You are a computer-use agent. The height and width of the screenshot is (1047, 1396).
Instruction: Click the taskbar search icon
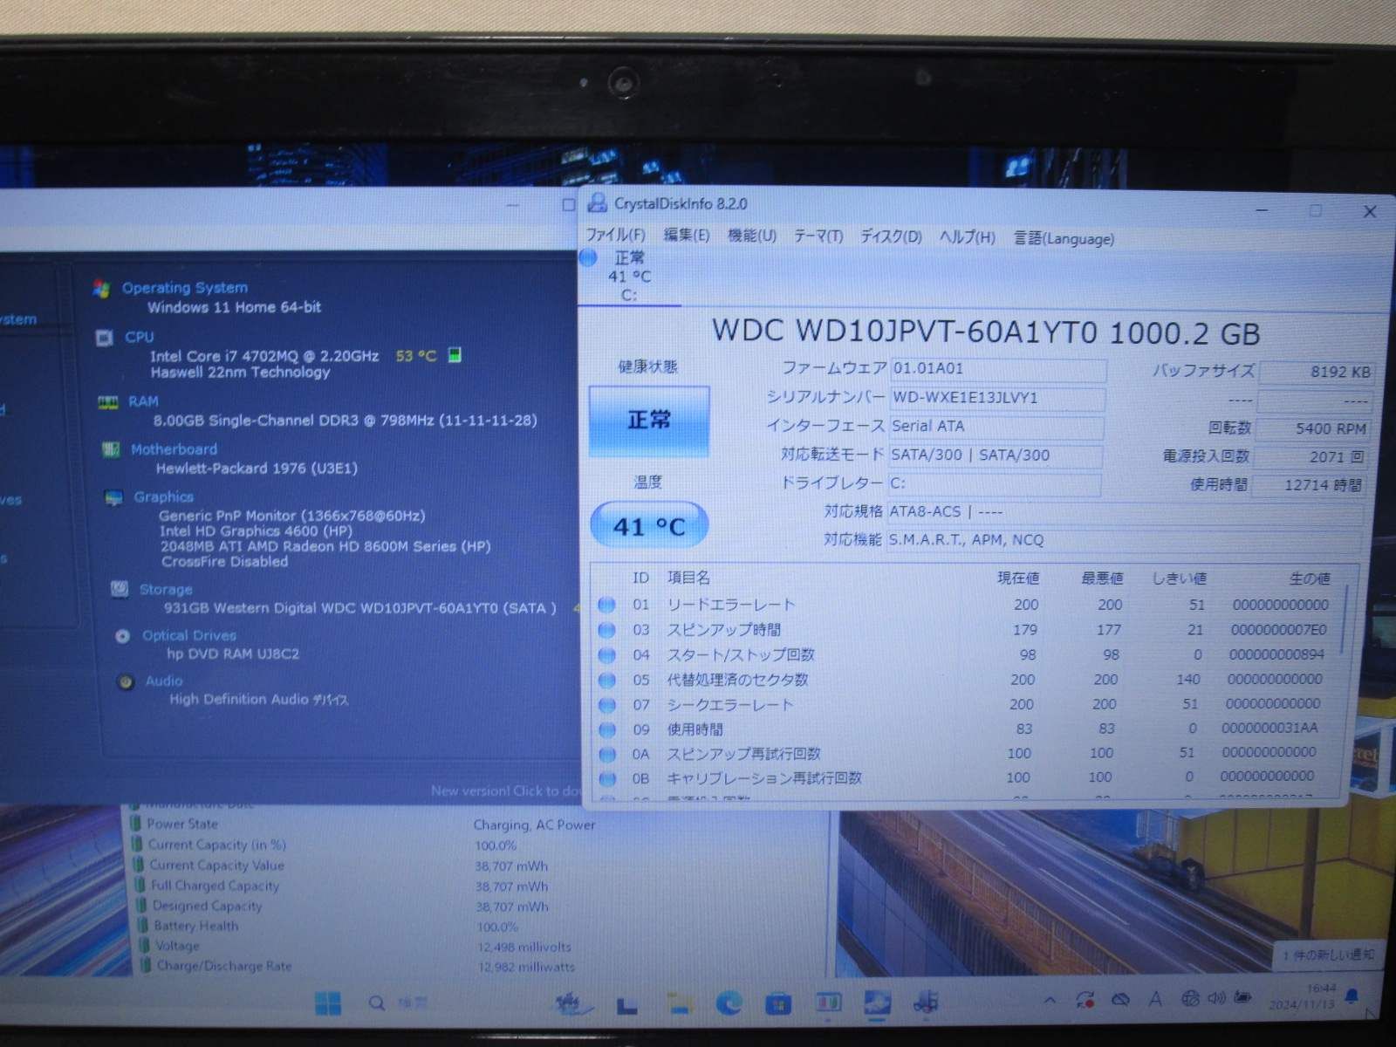[377, 1003]
